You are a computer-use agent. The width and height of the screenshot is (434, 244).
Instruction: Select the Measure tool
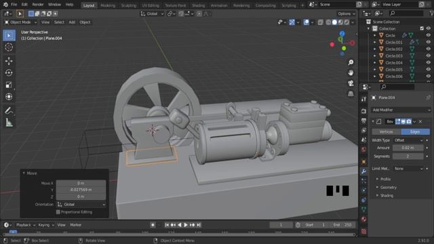pyautogui.click(x=9, y=123)
